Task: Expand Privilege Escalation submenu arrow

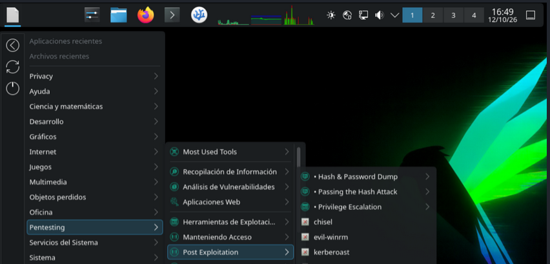Action: (x=427, y=207)
